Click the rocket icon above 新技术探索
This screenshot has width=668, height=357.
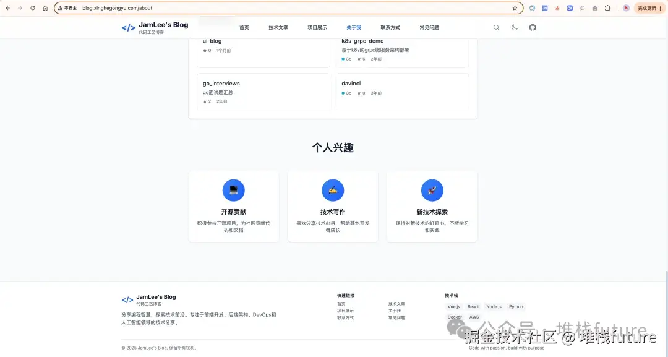pos(432,190)
